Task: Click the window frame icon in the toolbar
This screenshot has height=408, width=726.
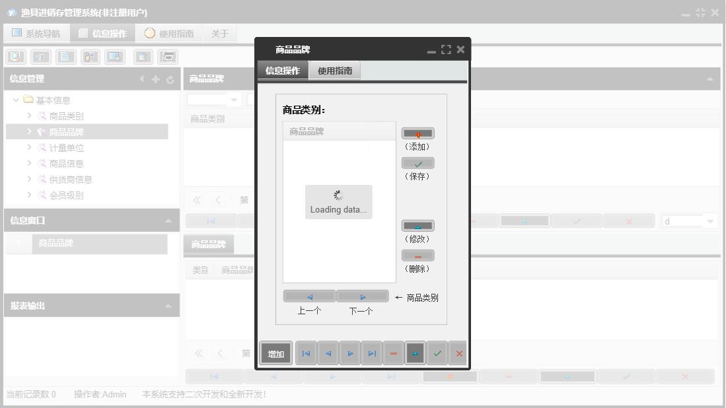Action: [168, 57]
